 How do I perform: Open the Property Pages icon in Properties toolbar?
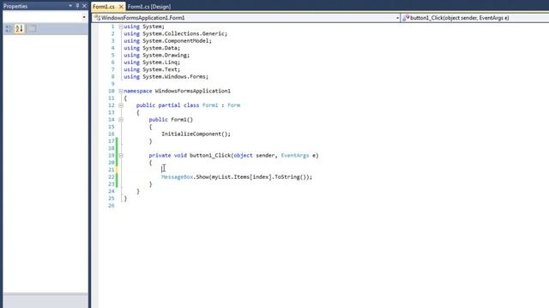pyautogui.click(x=32, y=28)
